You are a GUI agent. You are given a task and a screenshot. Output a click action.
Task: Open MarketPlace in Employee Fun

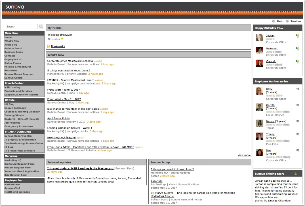tap(12, 184)
